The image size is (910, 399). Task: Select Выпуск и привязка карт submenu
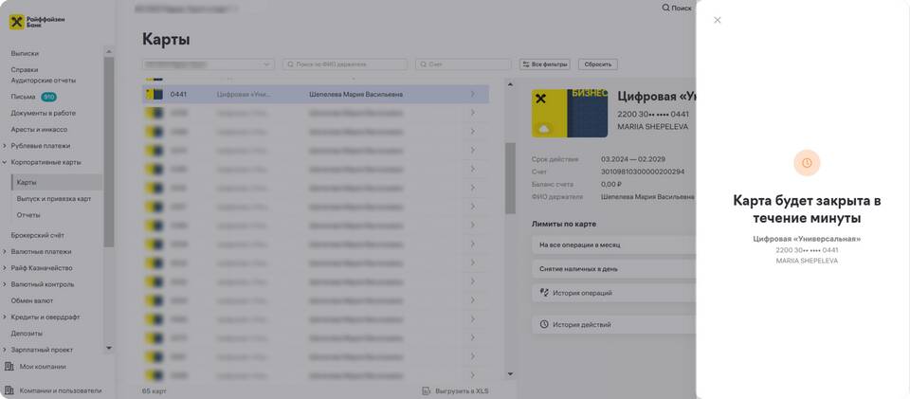[x=54, y=199]
